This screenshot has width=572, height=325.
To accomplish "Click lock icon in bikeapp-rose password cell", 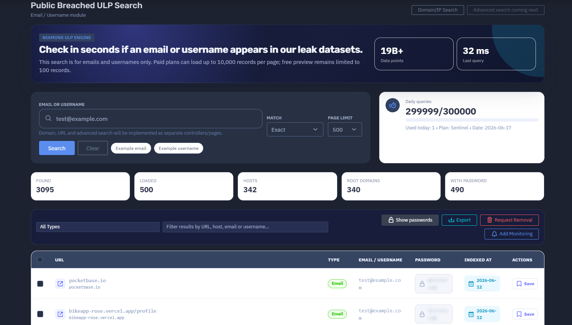I will point(422,314).
